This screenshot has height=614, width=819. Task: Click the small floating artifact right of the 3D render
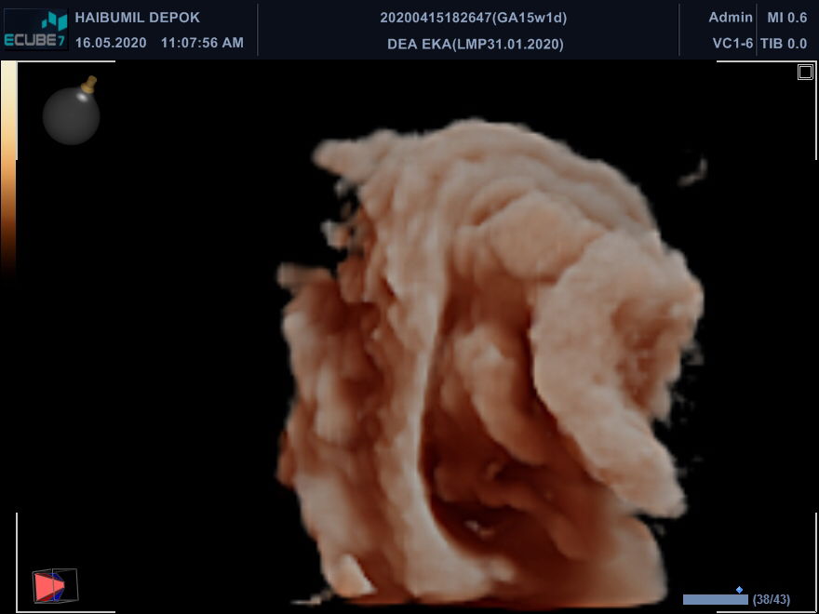692,172
